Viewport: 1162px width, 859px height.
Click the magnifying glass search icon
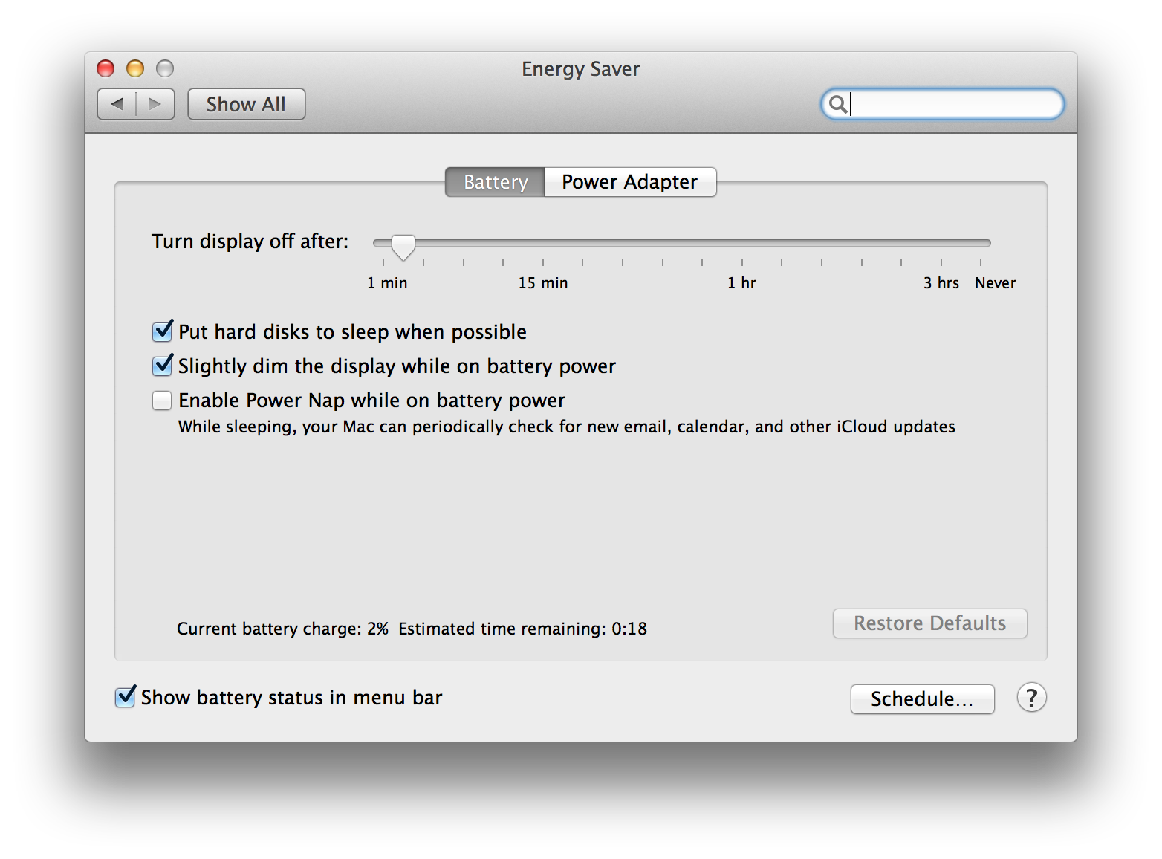pos(837,104)
